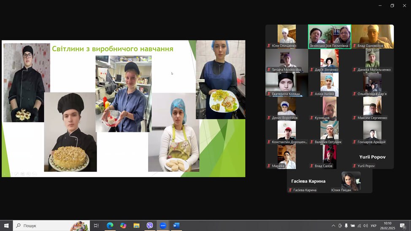Open the clock and date flyout
The image size is (411, 231).
click(387, 226)
